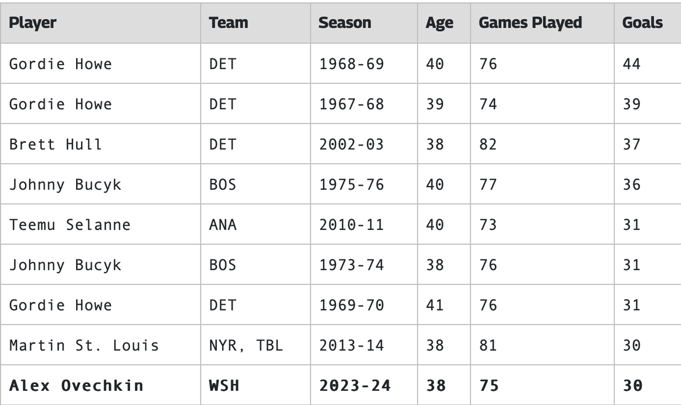
Task: Click the Goals column header
Action: point(642,23)
